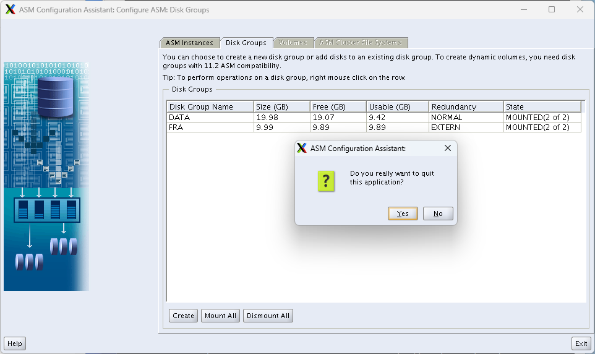Click the question mark icon in dialog

(326, 181)
